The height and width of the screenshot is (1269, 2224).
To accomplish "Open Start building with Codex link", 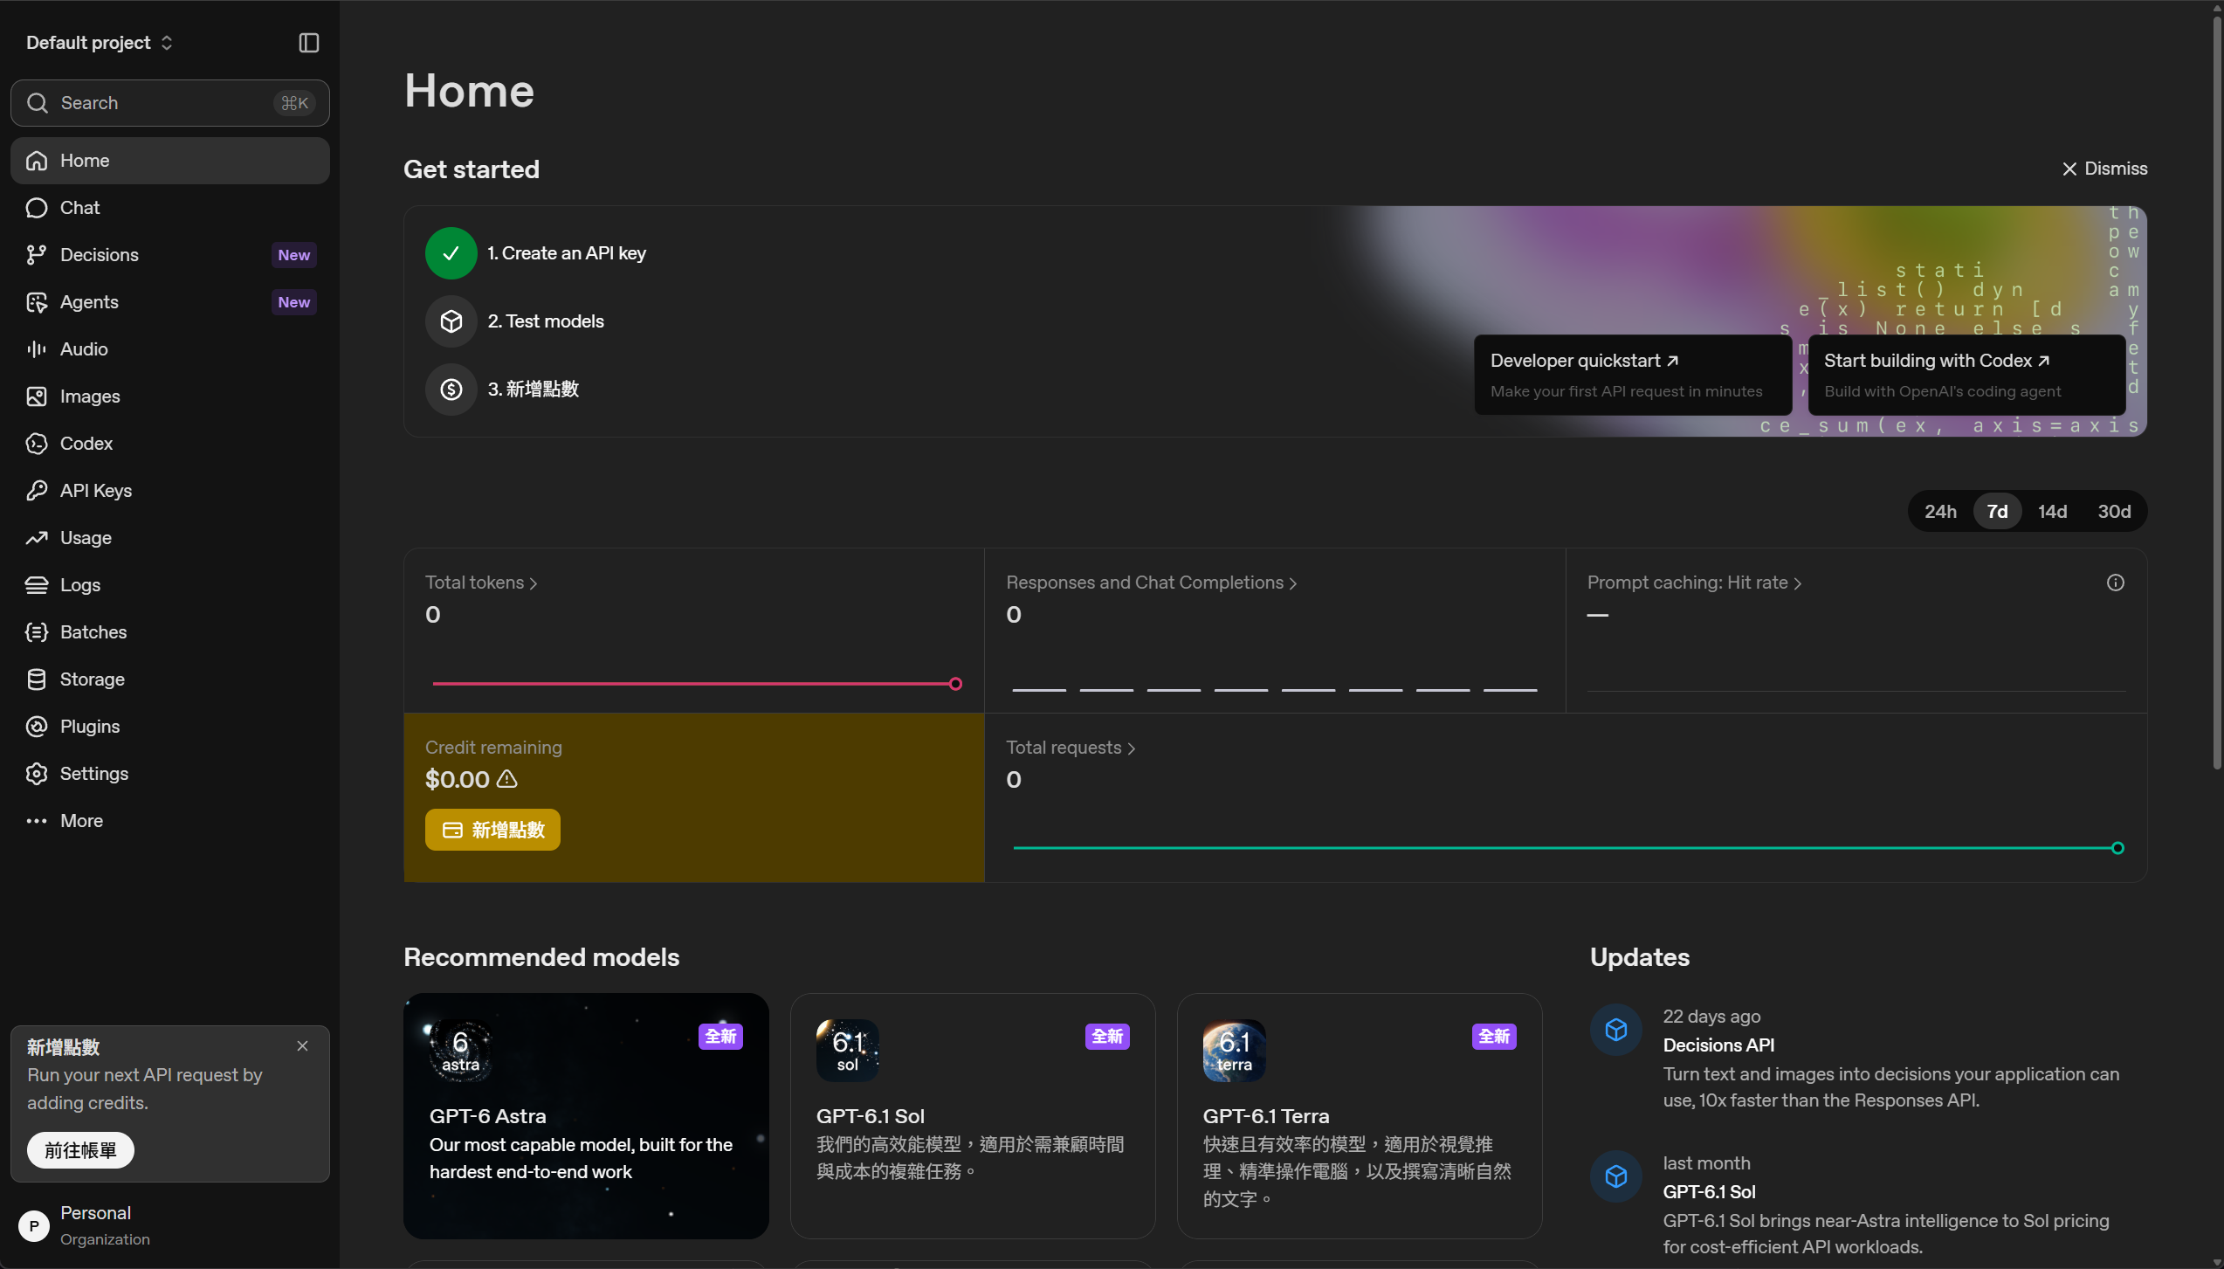I will click(1966, 375).
